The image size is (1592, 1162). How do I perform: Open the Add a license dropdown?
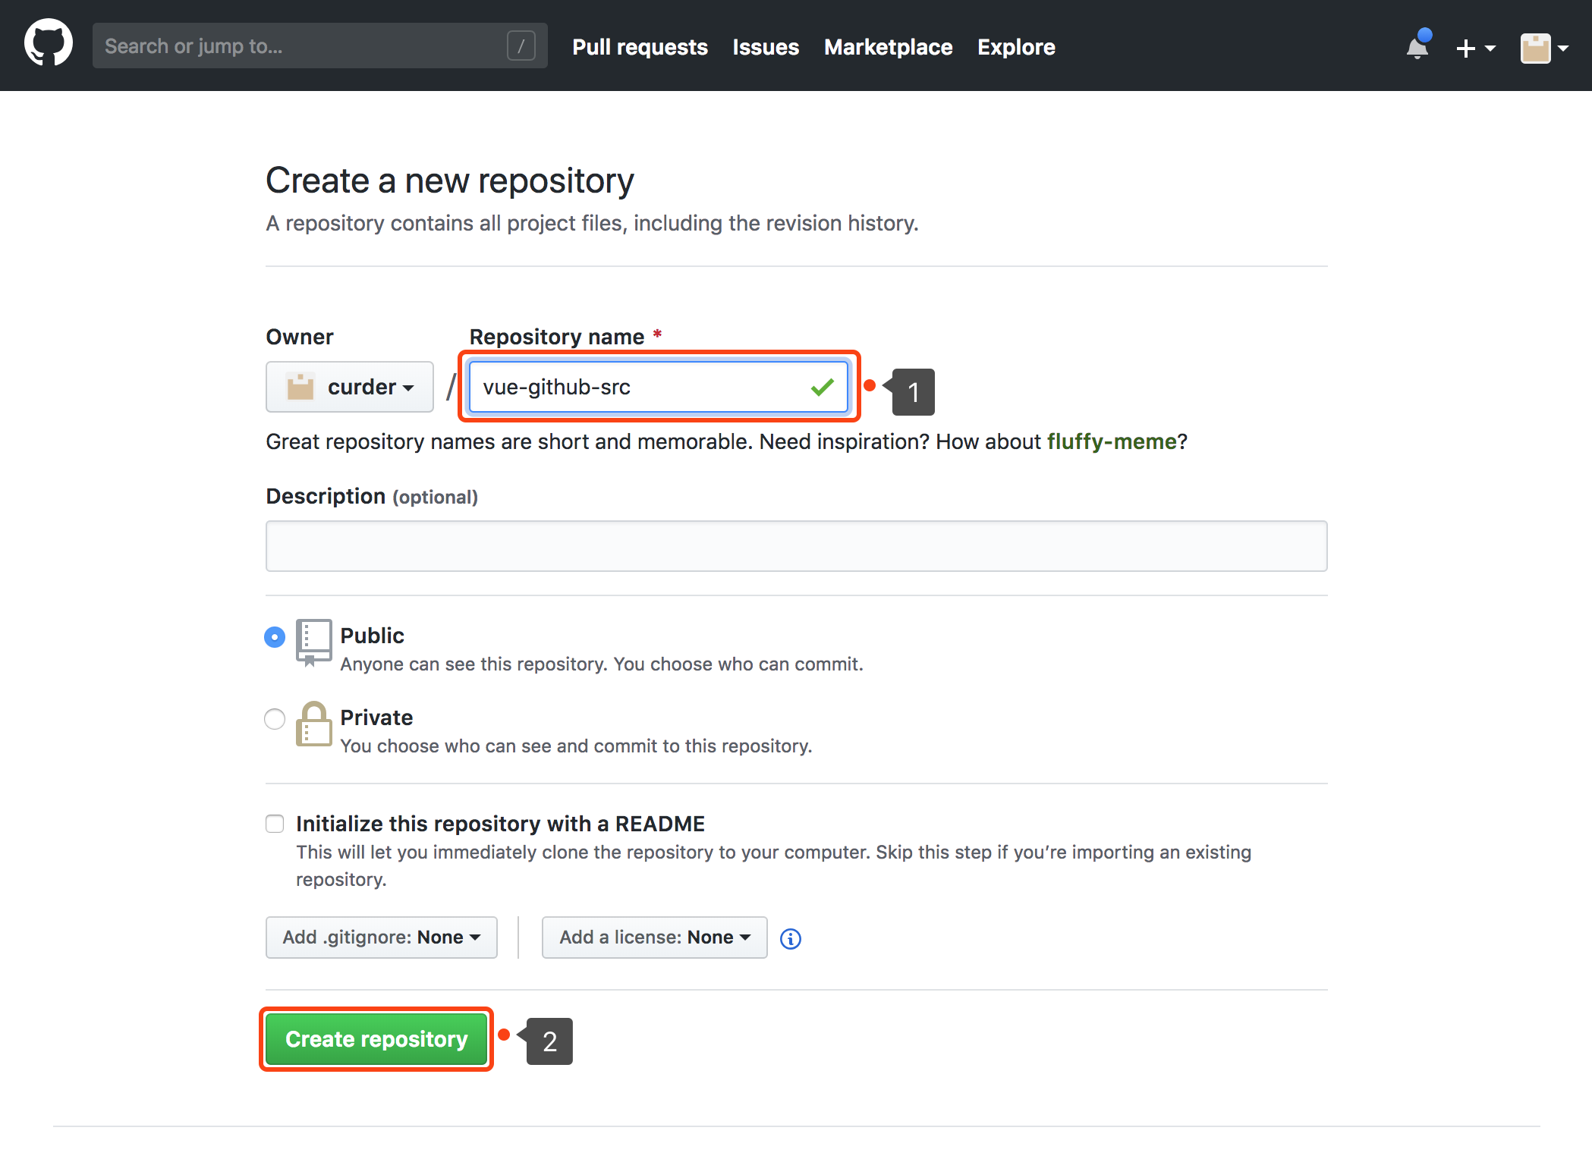pyautogui.click(x=654, y=937)
